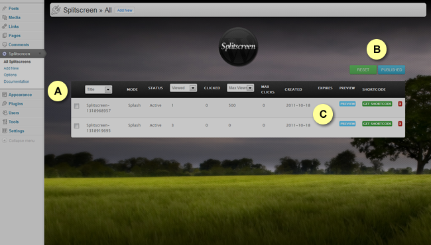The height and width of the screenshot is (245, 431).
Task: Click the Tools icon in sidebar
Action: tap(5, 122)
